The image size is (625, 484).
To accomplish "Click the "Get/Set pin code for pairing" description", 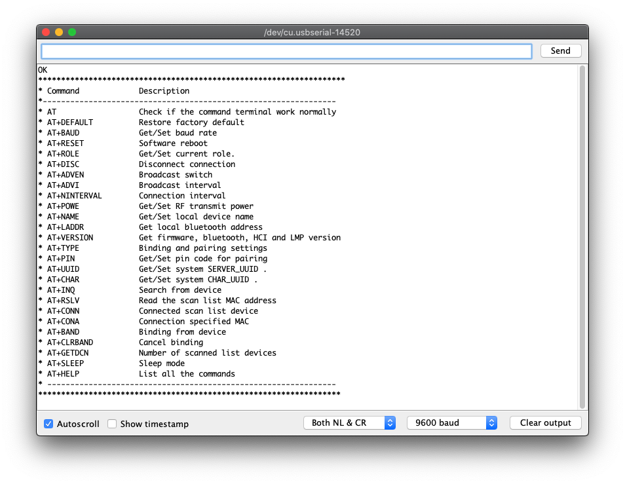I will (202, 259).
